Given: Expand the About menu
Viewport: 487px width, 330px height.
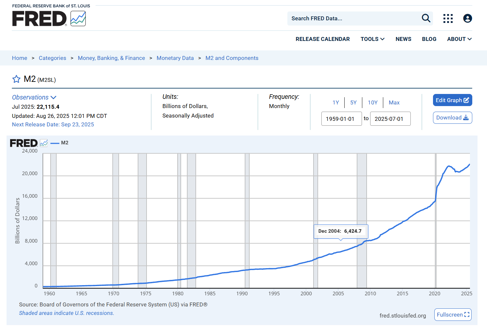Looking at the screenshot, I should coord(460,39).
